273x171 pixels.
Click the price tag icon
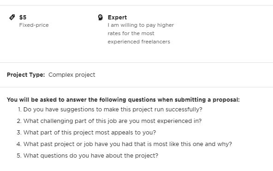12,17
